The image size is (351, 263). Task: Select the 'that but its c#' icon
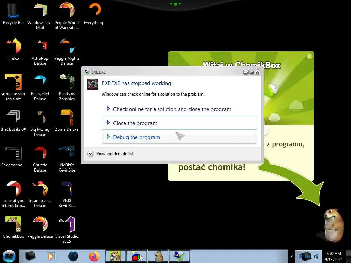click(13, 120)
